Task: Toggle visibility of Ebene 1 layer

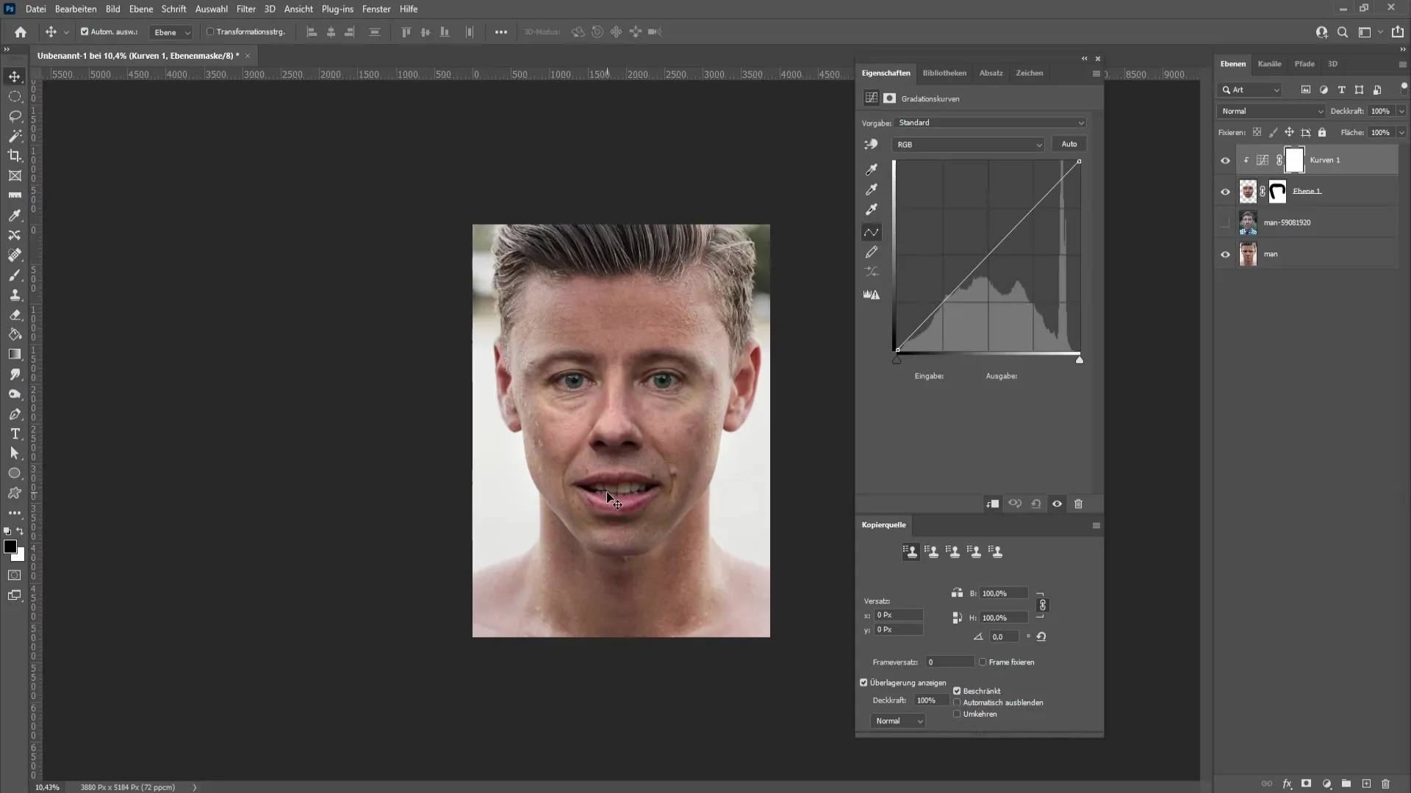Action: (x=1226, y=191)
